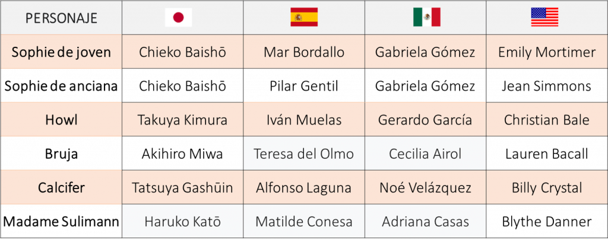Click the Japan flag icon
The height and width of the screenshot is (240, 608).
pyautogui.click(x=178, y=17)
